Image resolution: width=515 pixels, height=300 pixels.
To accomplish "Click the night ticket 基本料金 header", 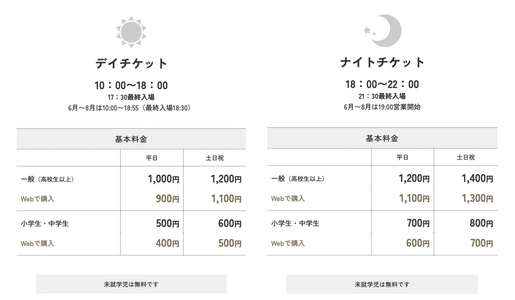I will [x=382, y=138].
